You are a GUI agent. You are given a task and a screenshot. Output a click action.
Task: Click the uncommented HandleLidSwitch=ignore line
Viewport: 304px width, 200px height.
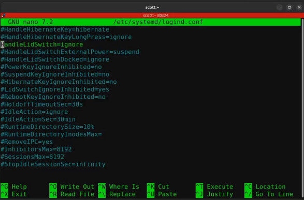point(42,44)
